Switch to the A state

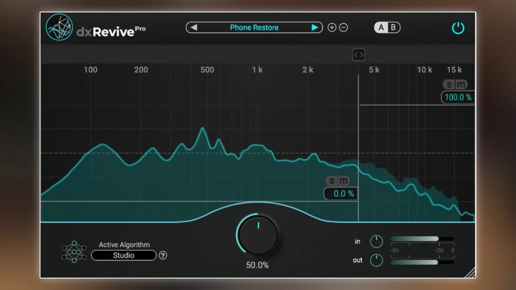(x=381, y=27)
